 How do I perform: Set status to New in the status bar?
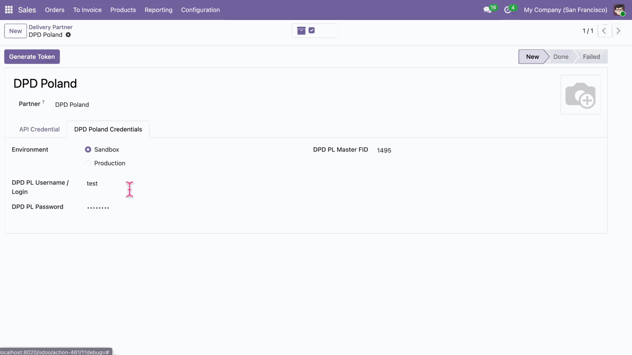pyautogui.click(x=532, y=57)
